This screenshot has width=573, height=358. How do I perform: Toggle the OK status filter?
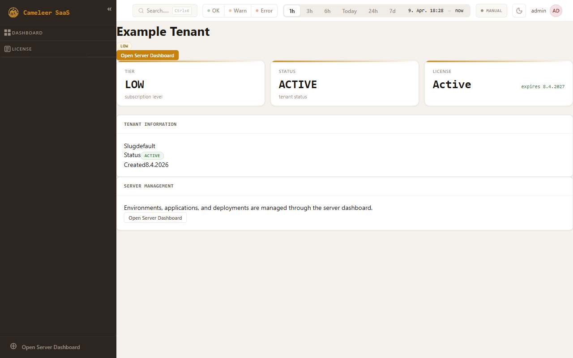pos(214,11)
